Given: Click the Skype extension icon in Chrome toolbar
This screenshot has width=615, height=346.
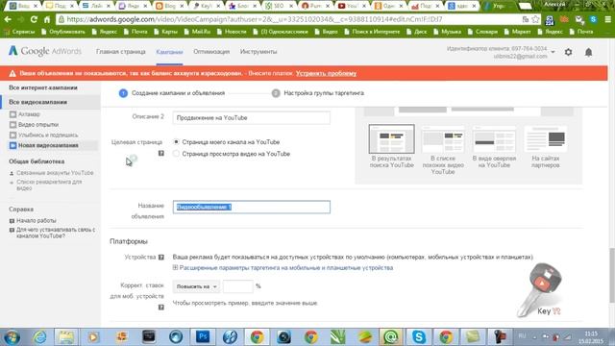Looking at the screenshot, I should coord(594,19).
